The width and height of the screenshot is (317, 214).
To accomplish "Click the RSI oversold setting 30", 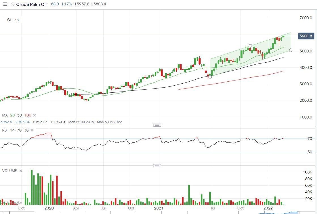I will pyautogui.click(x=26, y=130).
